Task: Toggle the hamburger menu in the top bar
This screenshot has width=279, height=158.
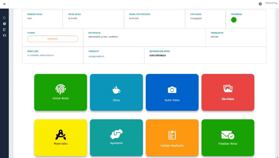Action: pos(4,4)
